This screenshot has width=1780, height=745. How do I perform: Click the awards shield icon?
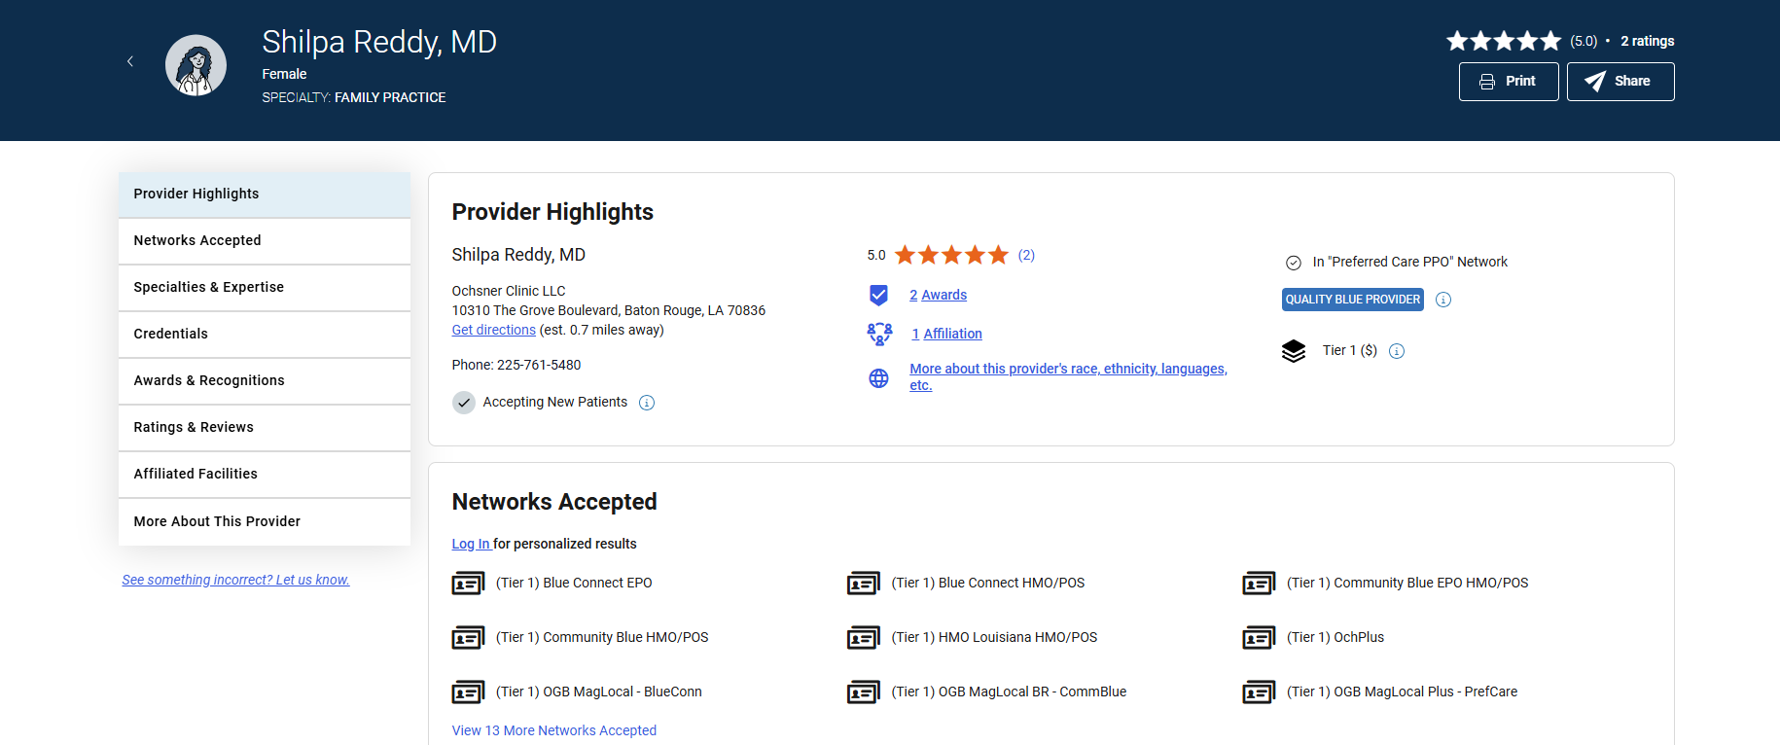click(878, 295)
